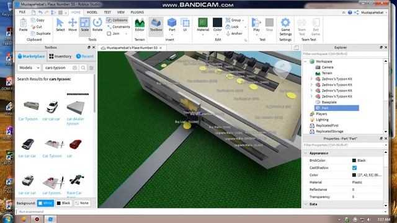Open Team Test

pyautogui.click(x=301, y=27)
